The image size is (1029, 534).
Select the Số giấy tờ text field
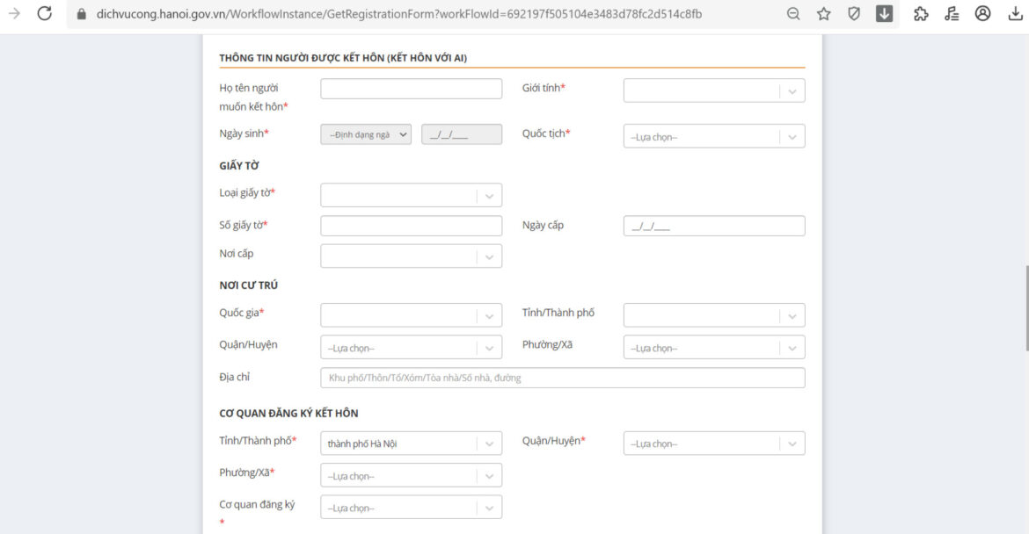pos(411,226)
